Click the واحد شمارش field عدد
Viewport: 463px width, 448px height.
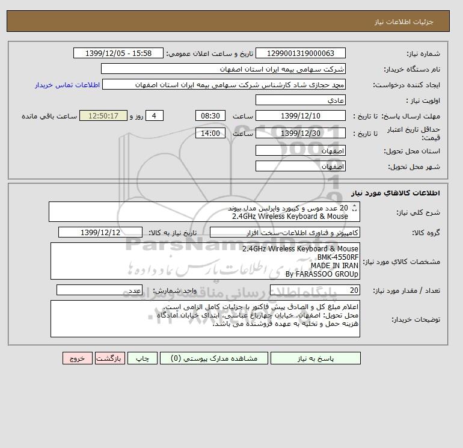coord(99,290)
